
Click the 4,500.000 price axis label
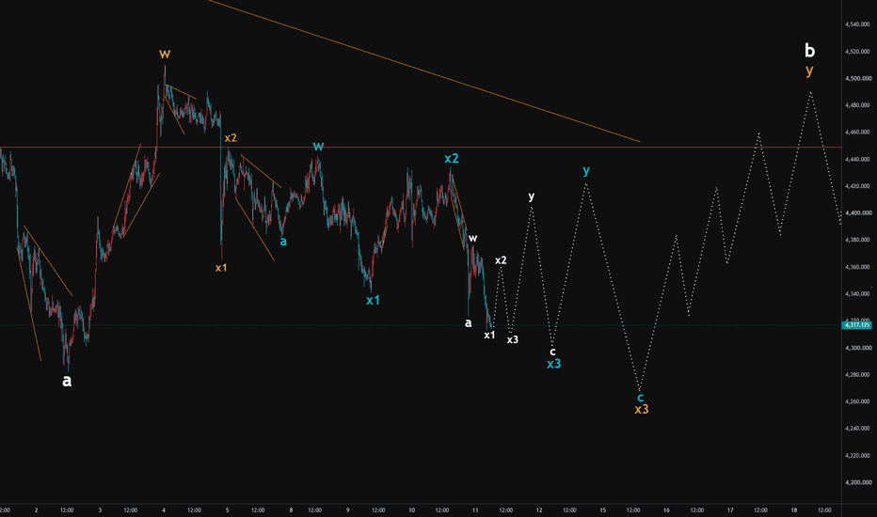pos(857,78)
